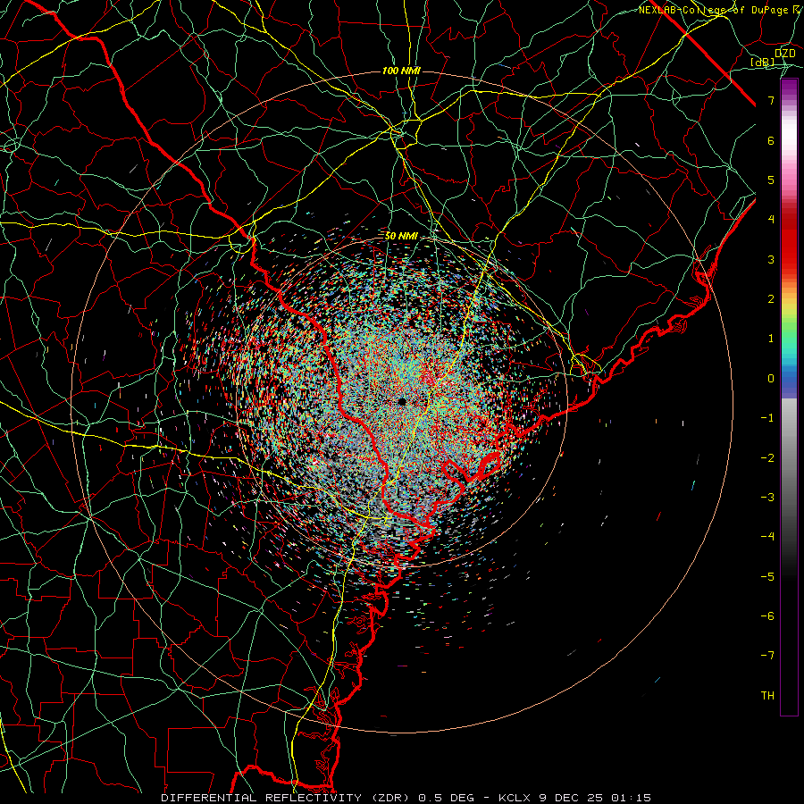The height and width of the screenshot is (804, 804).
Task: Click the [dB] units label
Action: coord(763,62)
